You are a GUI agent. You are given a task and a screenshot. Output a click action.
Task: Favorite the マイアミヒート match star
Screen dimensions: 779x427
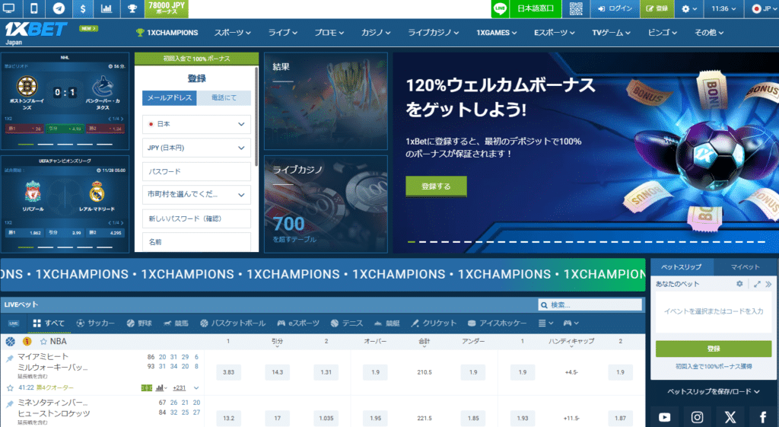(x=10, y=387)
